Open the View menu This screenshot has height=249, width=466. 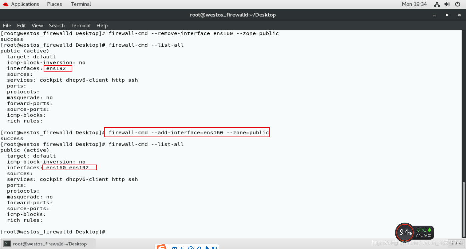37,25
